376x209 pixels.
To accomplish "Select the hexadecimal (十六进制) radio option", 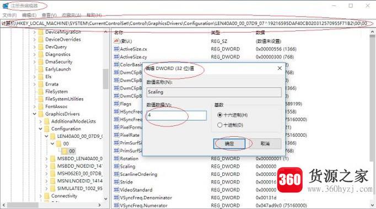I will pos(219,115).
